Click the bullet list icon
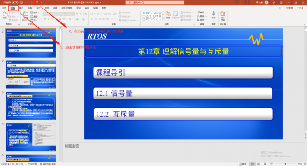 [92, 14]
